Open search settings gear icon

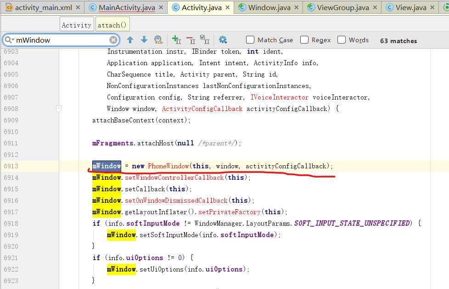click(x=223, y=40)
